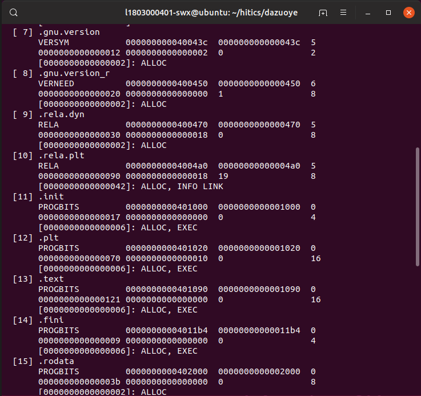The height and width of the screenshot is (396, 421).
Task: Click size value 0000000000000070
Action: [x=79, y=258]
